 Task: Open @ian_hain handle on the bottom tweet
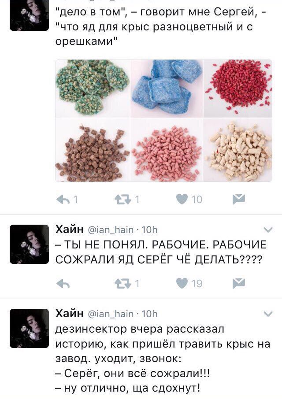(x=111, y=314)
